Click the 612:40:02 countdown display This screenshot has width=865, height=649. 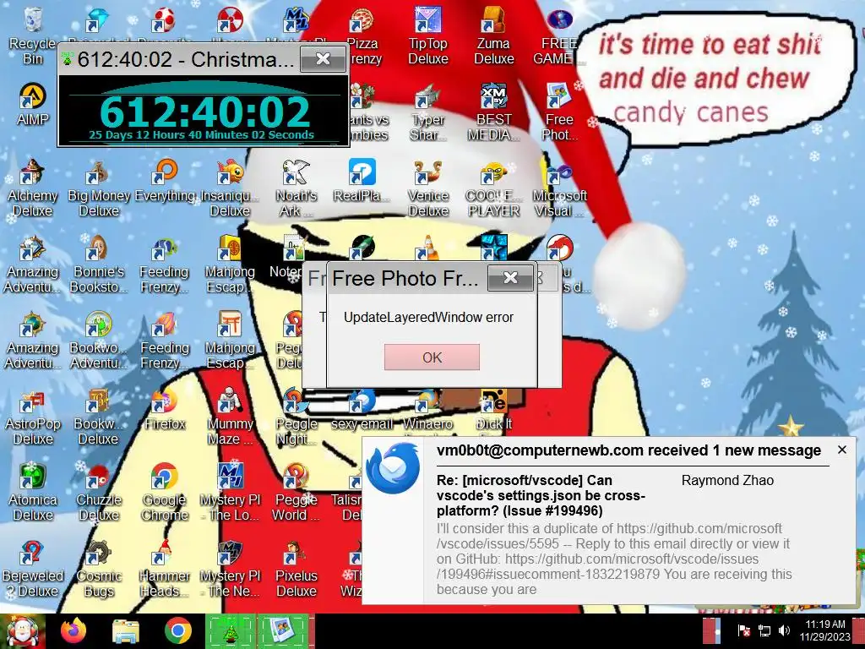(x=204, y=112)
